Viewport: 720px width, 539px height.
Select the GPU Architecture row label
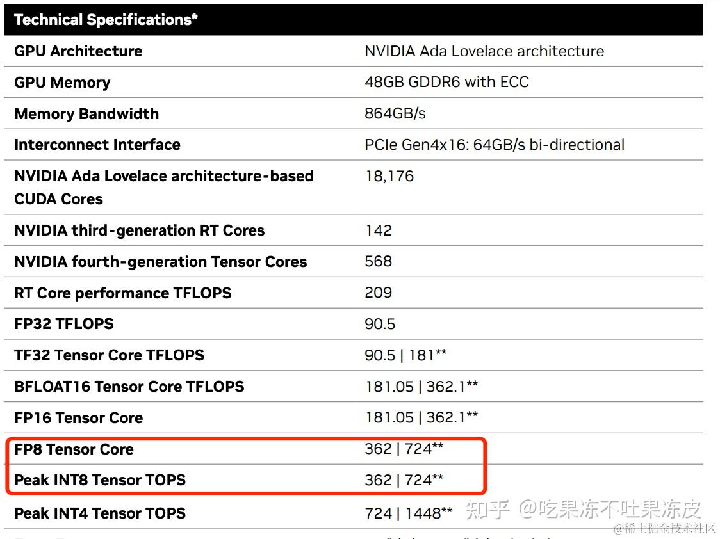78,51
